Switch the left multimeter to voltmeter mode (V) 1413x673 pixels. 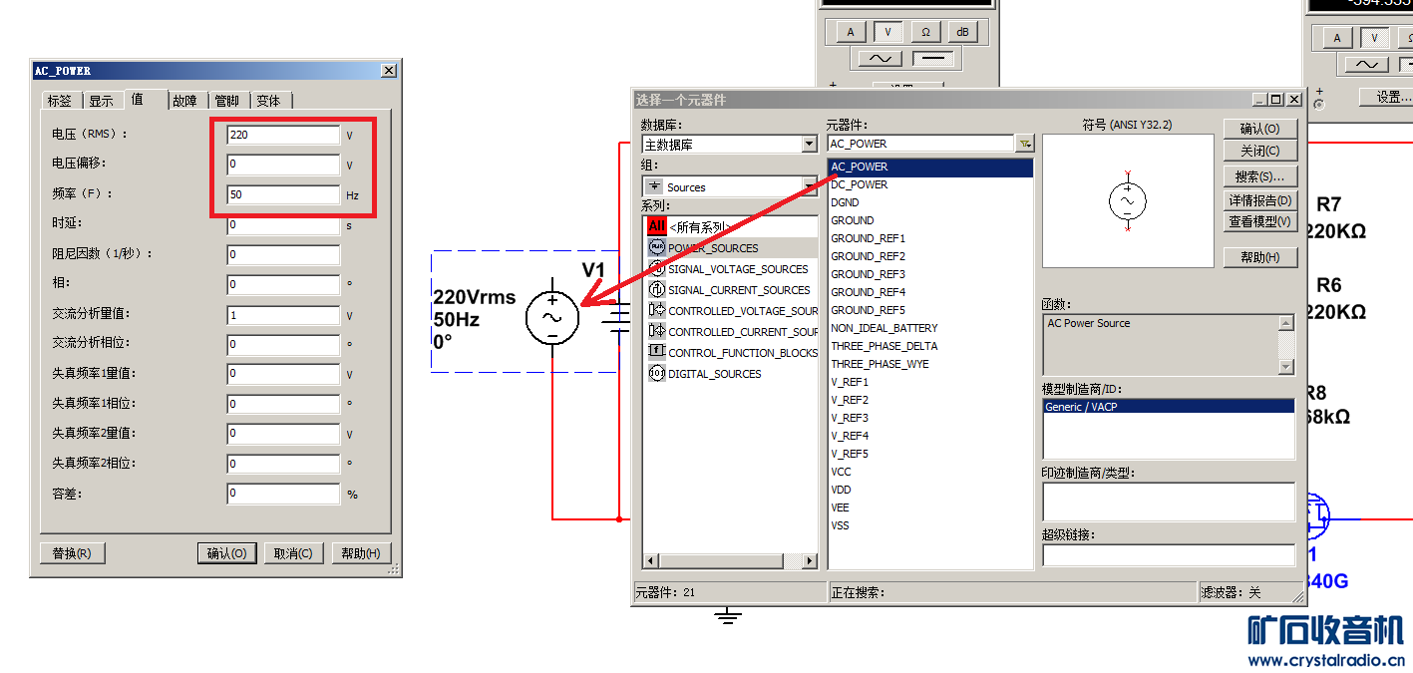coord(888,32)
